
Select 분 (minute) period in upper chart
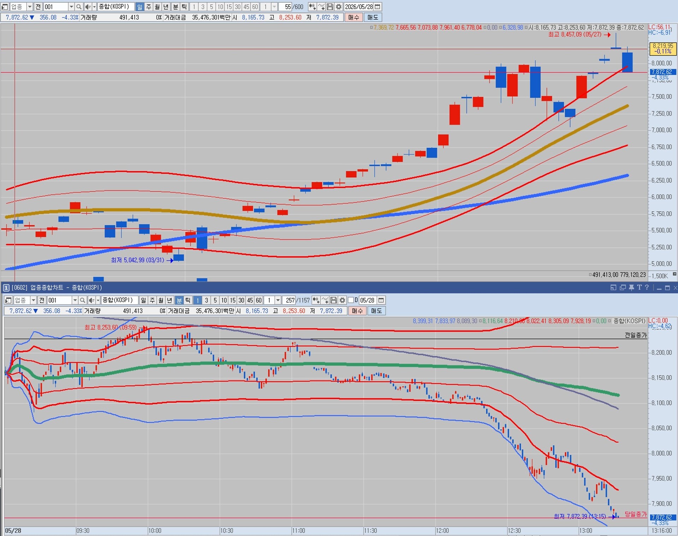pyautogui.click(x=176, y=7)
